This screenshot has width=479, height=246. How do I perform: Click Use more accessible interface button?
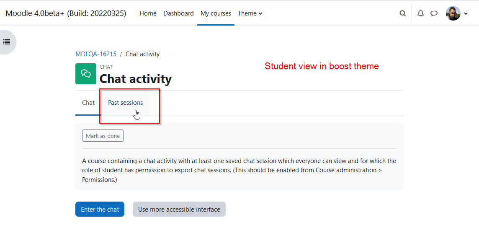pos(179,209)
